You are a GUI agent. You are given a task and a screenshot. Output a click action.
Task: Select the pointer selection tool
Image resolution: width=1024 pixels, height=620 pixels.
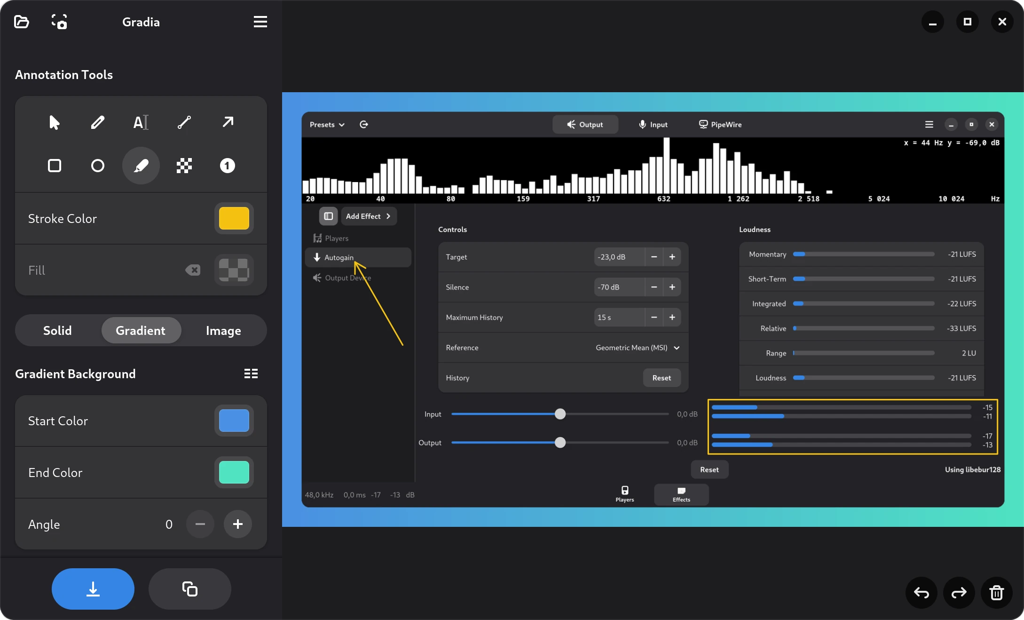pos(55,122)
